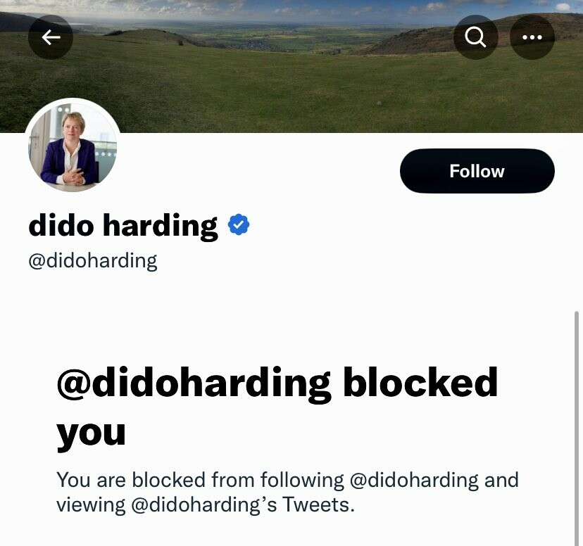Open the three-dots more options menu
The width and height of the screenshot is (583, 546).
[532, 37]
